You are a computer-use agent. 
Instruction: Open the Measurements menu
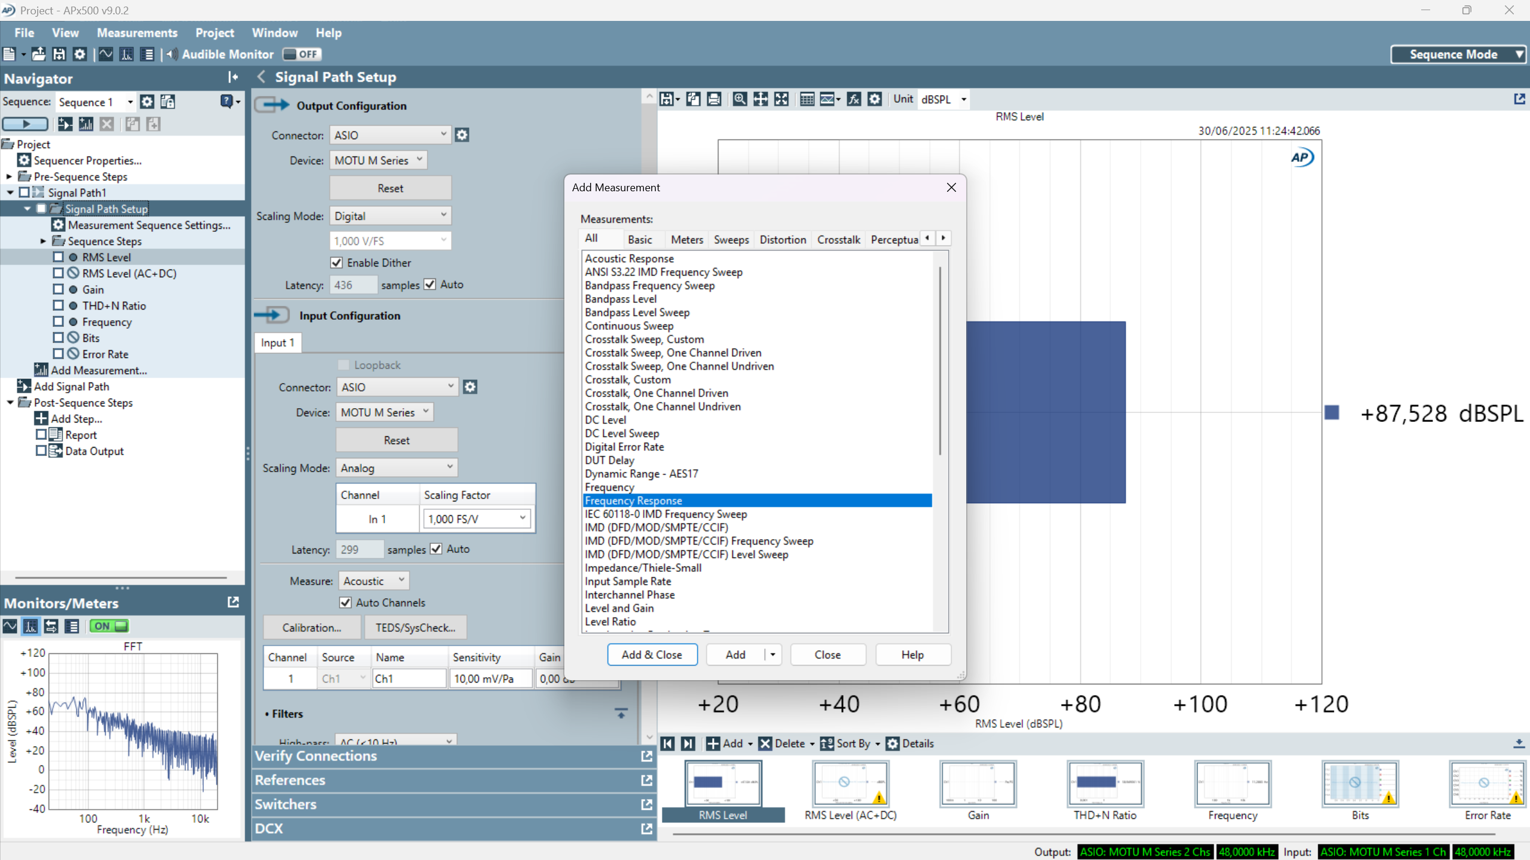tap(137, 33)
